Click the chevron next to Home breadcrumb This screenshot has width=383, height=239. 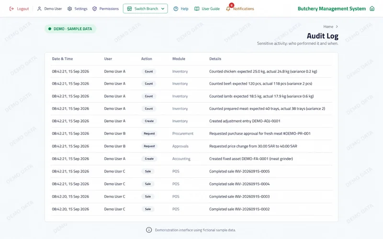[x=337, y=27]
